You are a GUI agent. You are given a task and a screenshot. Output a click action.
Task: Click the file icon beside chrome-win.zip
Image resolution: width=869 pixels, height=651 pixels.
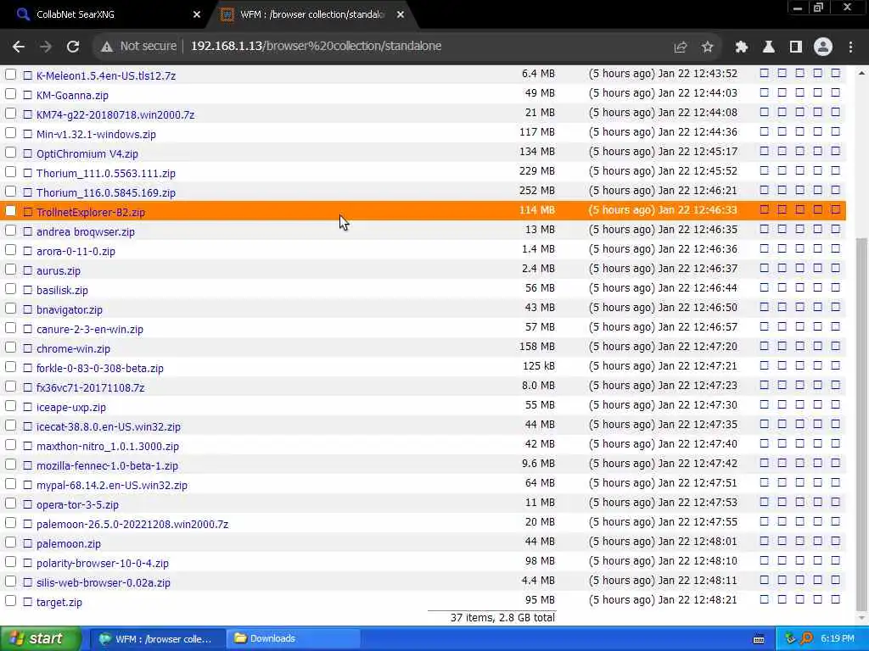[28, 348]
